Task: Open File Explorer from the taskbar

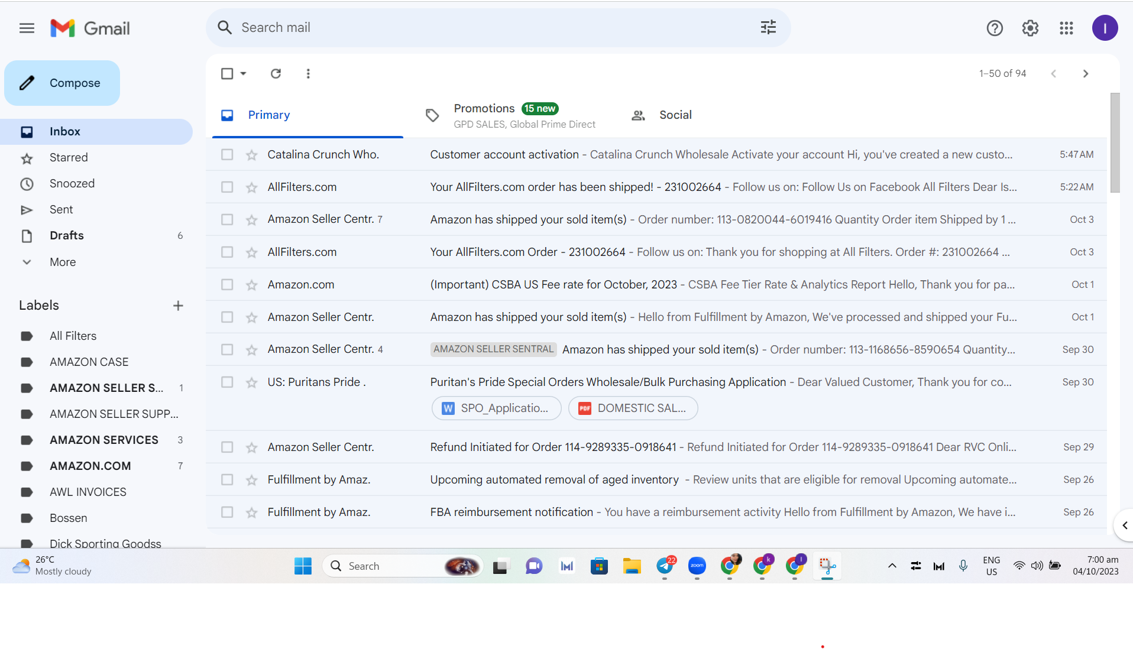Action: tap(632, 566)
